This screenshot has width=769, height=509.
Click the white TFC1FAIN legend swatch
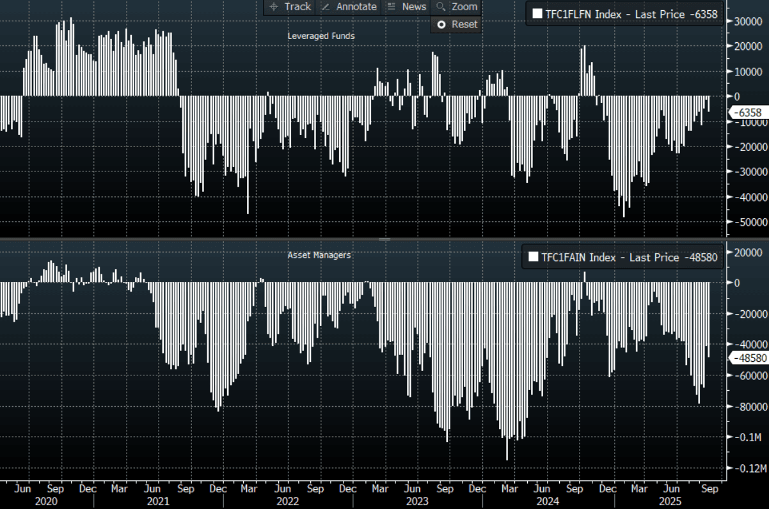(x=534, y=258)
